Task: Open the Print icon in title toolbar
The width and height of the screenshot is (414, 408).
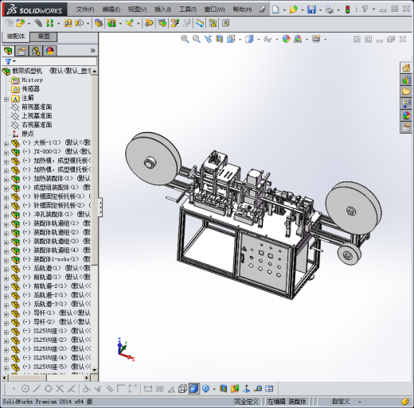Action: coord(330,10)
